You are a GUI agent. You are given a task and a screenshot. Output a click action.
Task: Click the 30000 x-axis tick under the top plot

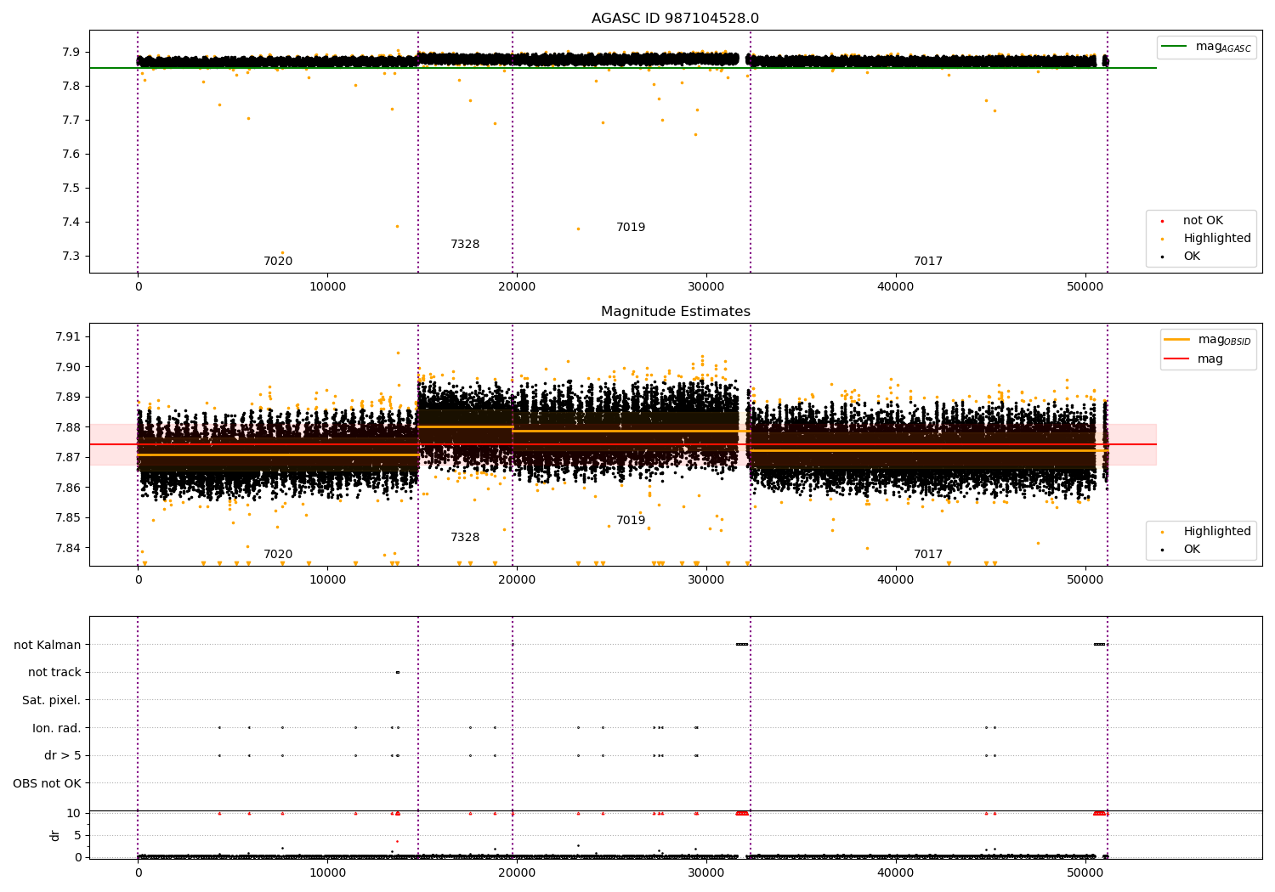(x=706, y=287)
